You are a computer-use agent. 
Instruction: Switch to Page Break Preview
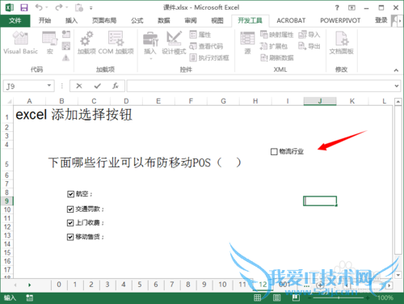296,298
